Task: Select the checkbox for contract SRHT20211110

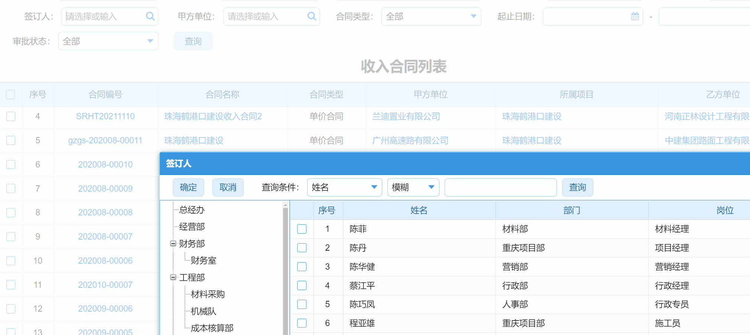Action: point(11,117)
